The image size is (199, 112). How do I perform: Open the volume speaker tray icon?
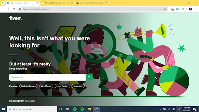[174, 109]
